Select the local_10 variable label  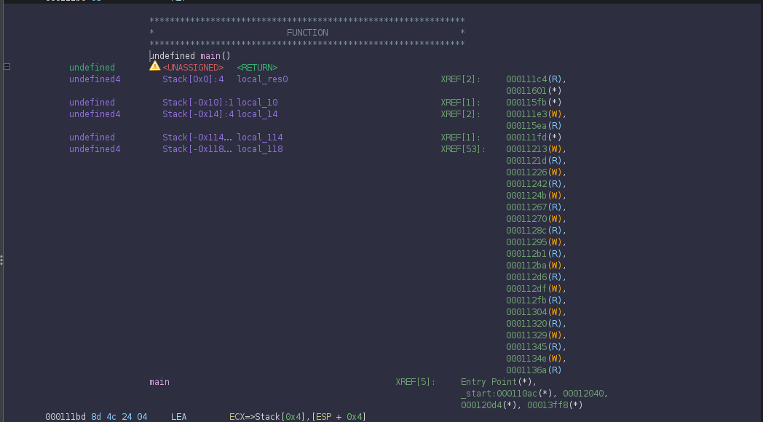(257, 103)
